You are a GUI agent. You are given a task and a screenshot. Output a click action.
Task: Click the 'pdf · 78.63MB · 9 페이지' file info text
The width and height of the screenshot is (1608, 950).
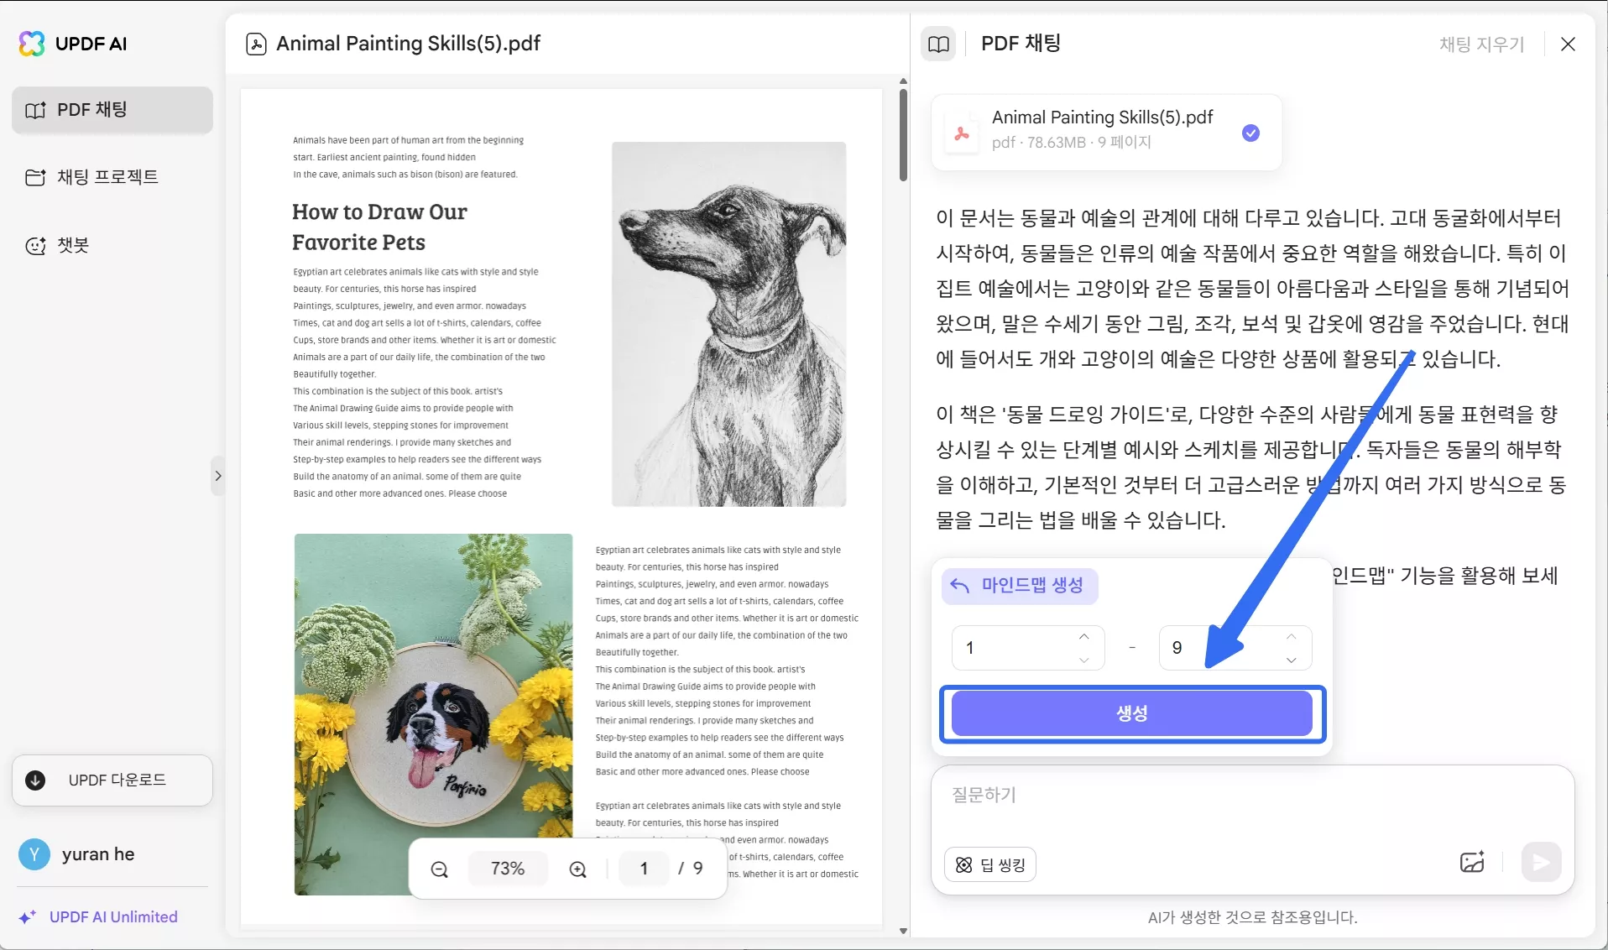[1072, 143]
